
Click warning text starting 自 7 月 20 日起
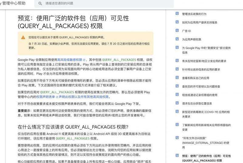pyautogui.click(x=89, y=46)
